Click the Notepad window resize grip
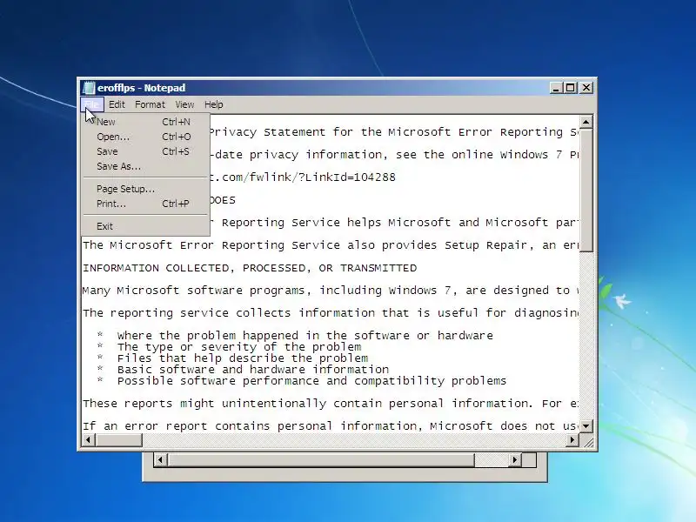The image size is (696, 522). 587,441
